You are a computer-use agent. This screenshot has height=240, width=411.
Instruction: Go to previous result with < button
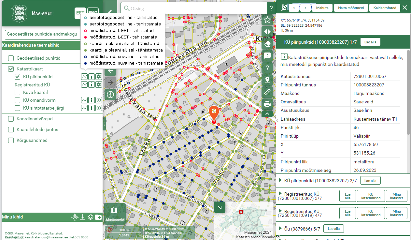click(x=294, y=7)
